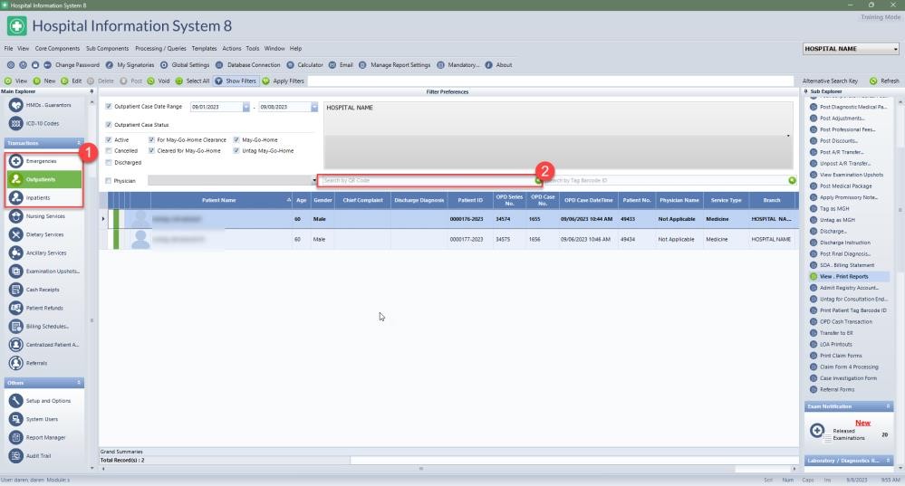Viewport: 905px width, 486px height.
Task: Open the Templates menu
Action: [x=204, y=48]
